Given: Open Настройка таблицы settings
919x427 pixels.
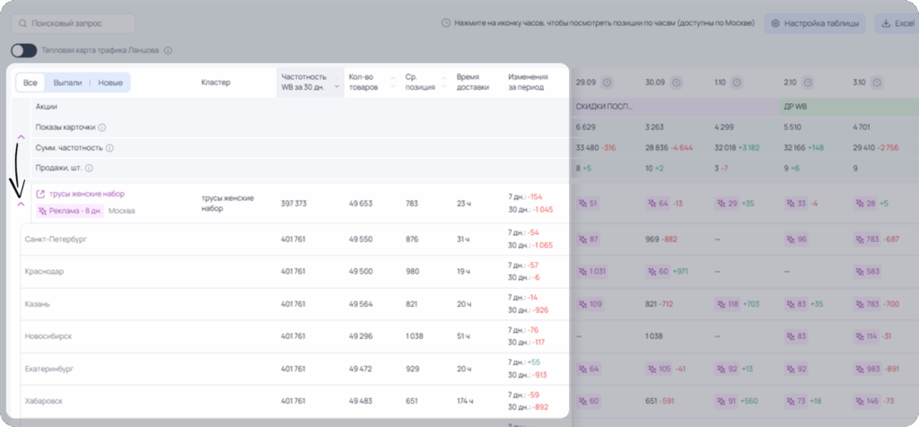Looking at the screenshot, I should click(815, 23).
